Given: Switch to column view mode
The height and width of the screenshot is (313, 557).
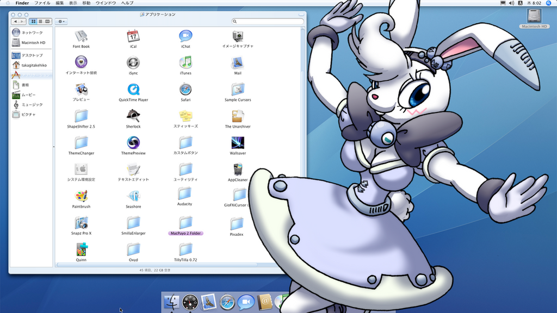Looking at the screenshot, I should pyautogui.click(x=47, y=21).
